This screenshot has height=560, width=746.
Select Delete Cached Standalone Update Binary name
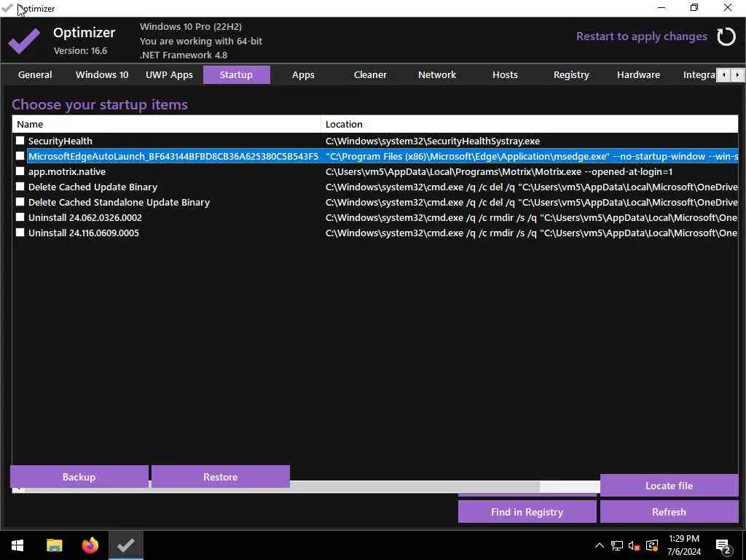click(119, 202)
